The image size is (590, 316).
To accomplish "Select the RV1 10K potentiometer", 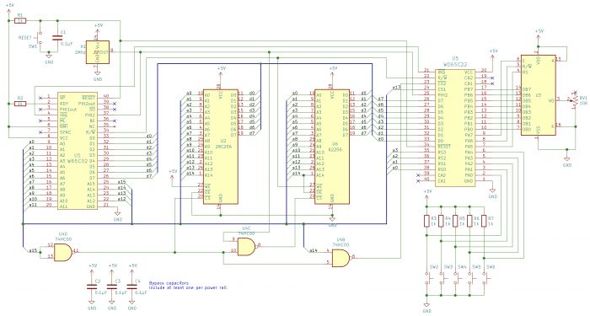I will click(x=575, y=100).
